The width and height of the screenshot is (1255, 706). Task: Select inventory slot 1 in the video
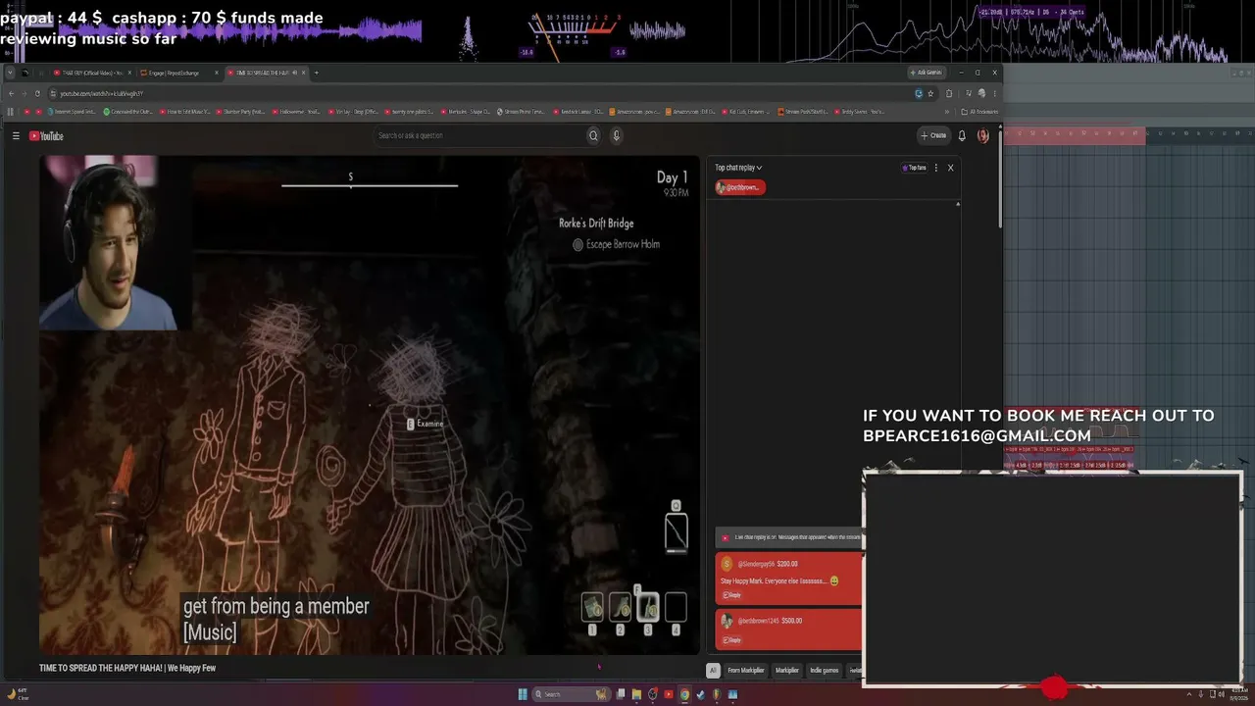[x=592, y=608]
